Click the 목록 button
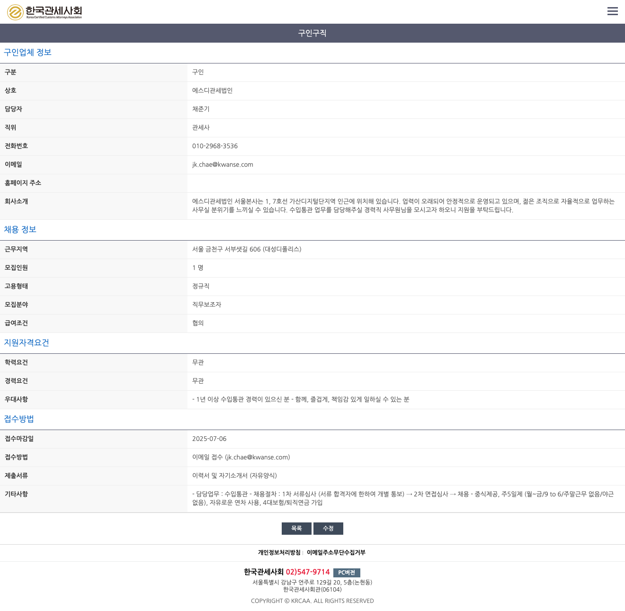This screenshot has width=625, height=611. (296, 529)
